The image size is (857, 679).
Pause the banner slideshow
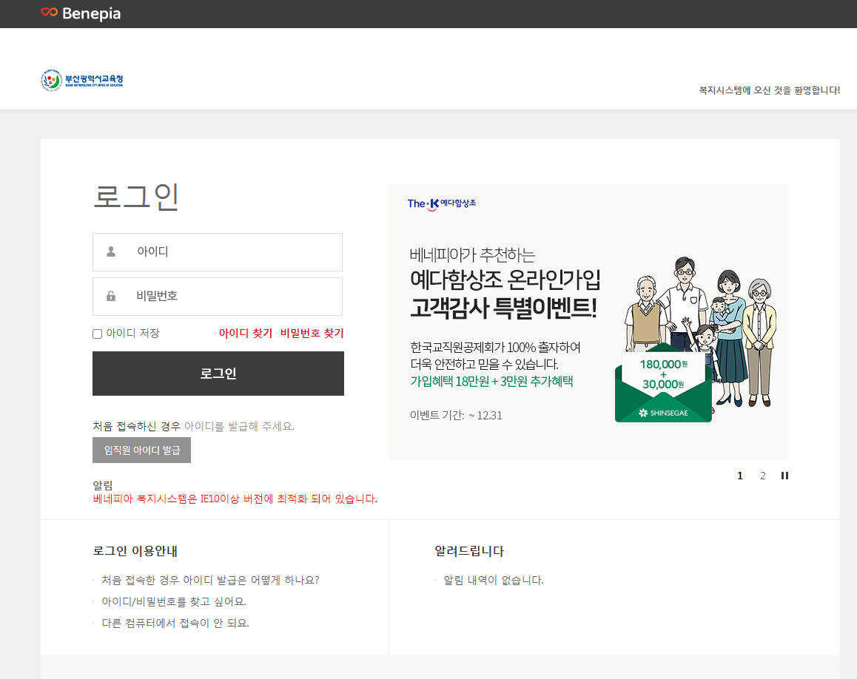click(784, 476)
